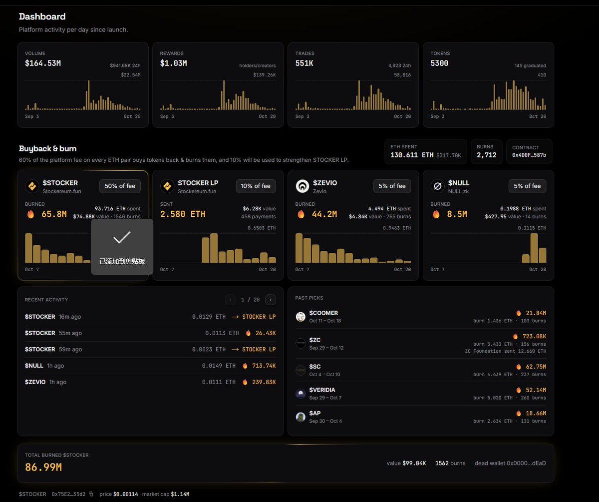
Task: Click the "50% of fee" badge
Action: click(120, 186)
